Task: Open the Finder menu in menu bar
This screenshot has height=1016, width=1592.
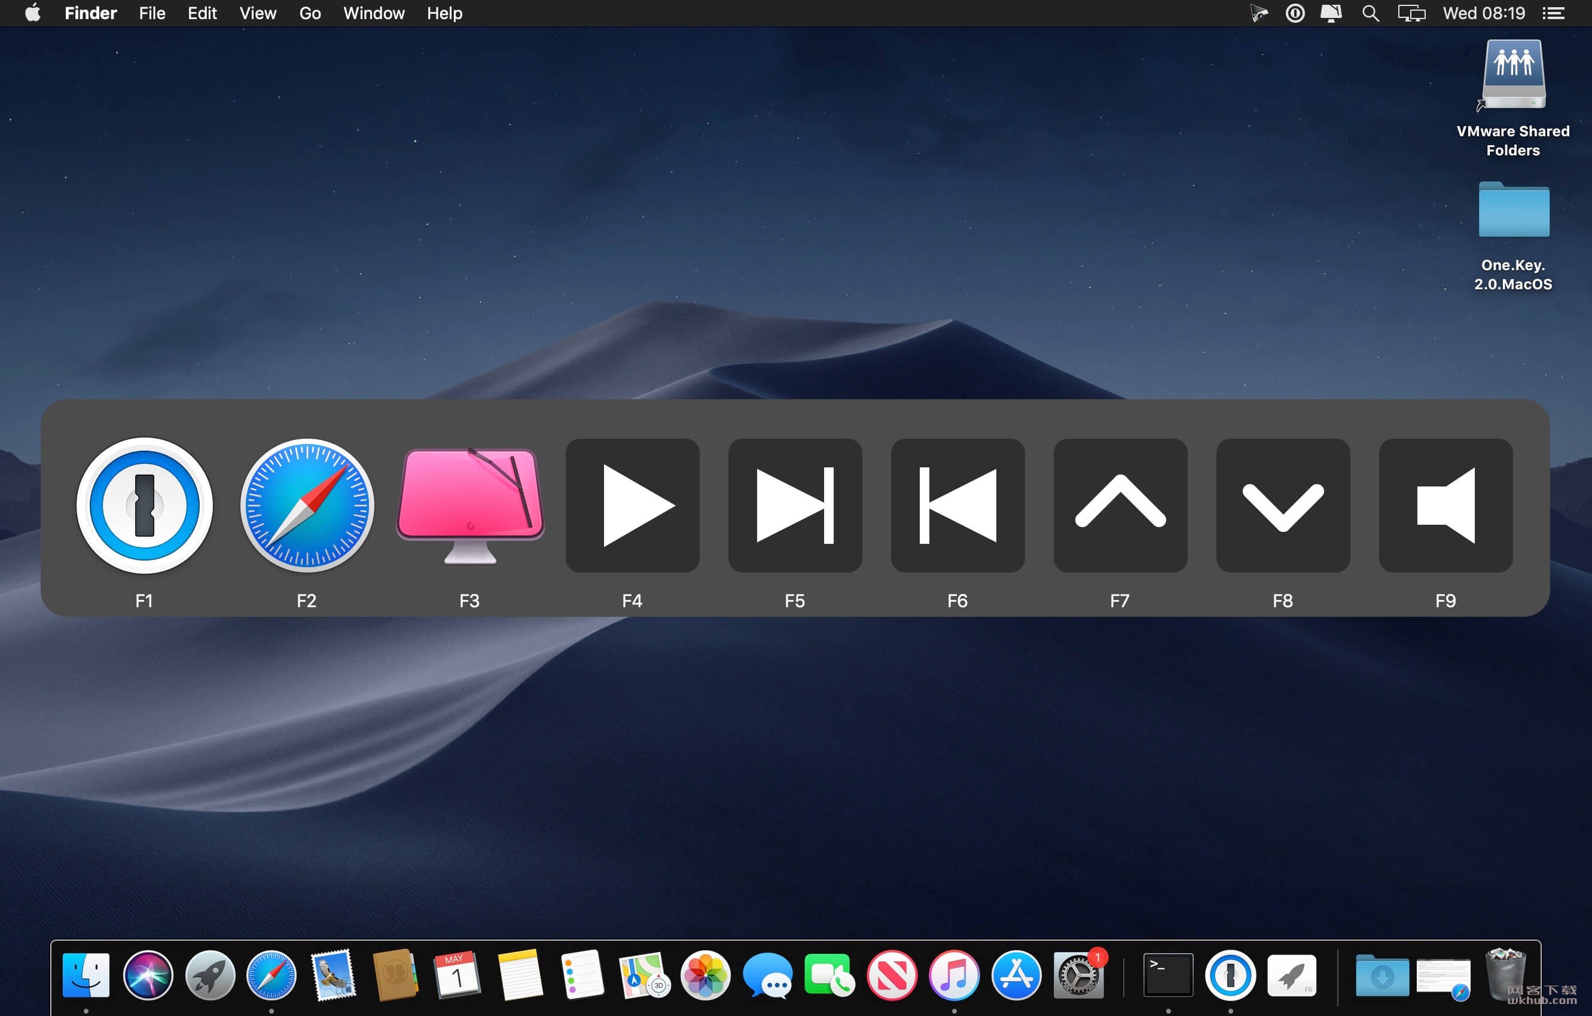Action: [x=90, y=13]
